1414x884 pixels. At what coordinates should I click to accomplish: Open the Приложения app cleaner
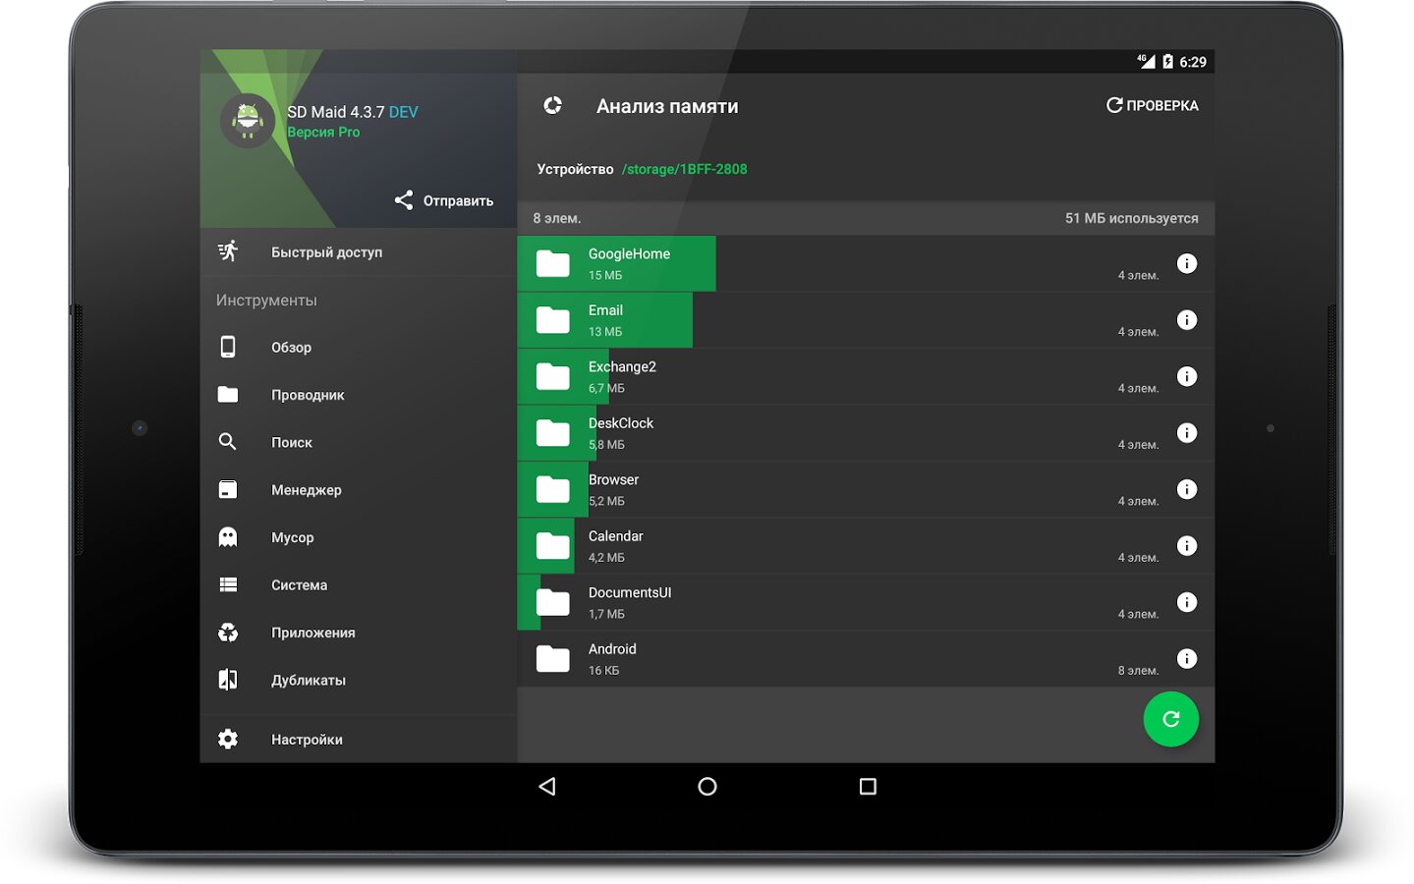(x=359, y=633)
